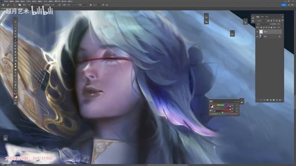Image resolution: width=296 pixels, height=166 pixels.
Task: Select the Background layer thumbnail
Action: click(261, 36)
